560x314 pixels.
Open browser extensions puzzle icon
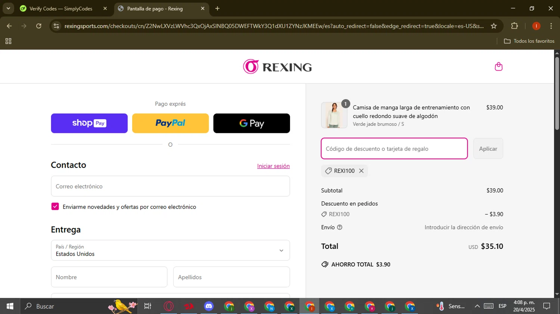coord(514,26)
